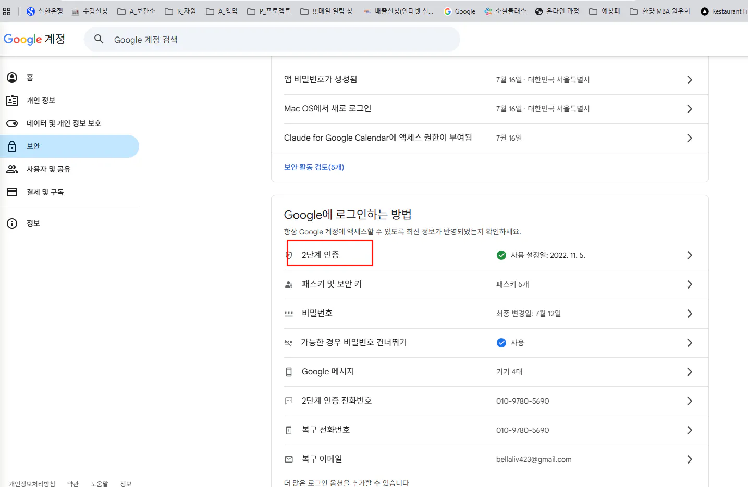Open 개인정보처리방침 footer link
This screenshot has width=748, height=487.
pyautogui.click(x=32, y=484)
